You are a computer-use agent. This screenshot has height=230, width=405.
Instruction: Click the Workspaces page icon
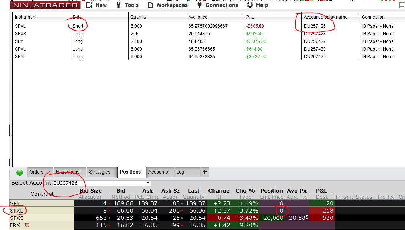[x=150, y=5]
